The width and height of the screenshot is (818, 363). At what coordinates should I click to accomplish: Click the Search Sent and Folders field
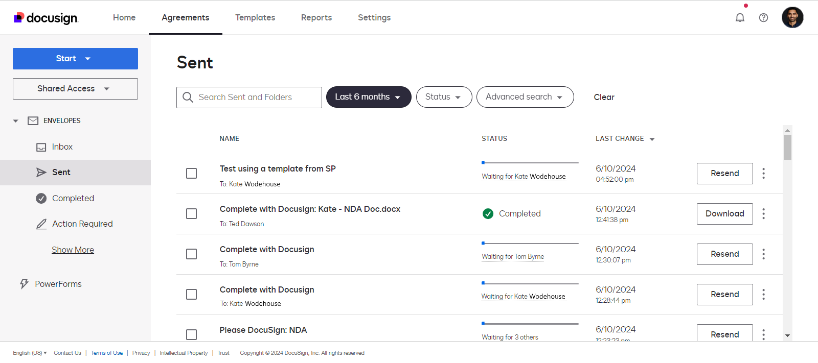[256, 98]
